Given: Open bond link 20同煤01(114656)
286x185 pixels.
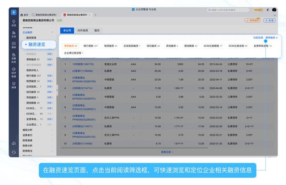Looking at the screenshot, I should (x=82, y=144).
